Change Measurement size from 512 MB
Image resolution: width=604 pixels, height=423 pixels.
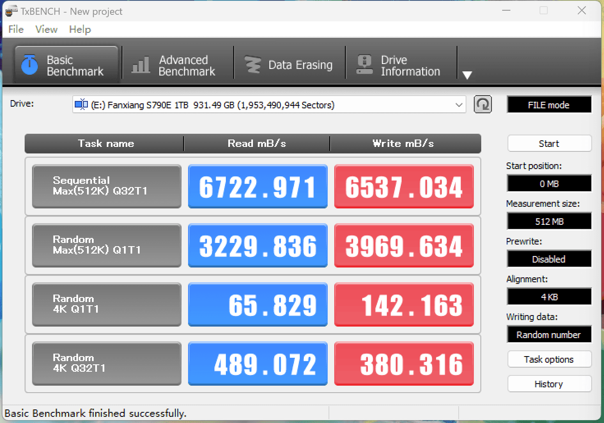(549, 221)
